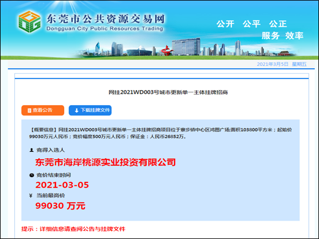Click the 下载挂牌文件 blue button
The height and width of the screenshot is (239, 319).
(x=90, y=110)
